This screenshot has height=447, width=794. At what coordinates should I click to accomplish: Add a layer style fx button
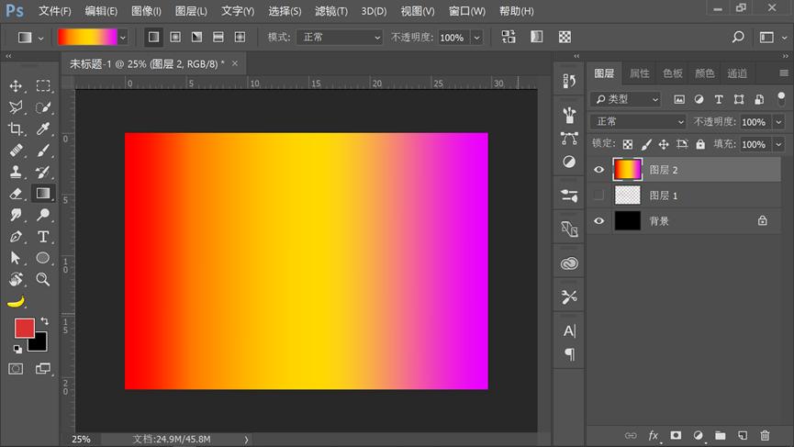tap(654, 435)
